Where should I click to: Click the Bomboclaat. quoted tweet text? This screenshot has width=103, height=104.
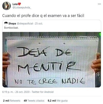coord(11,28)
